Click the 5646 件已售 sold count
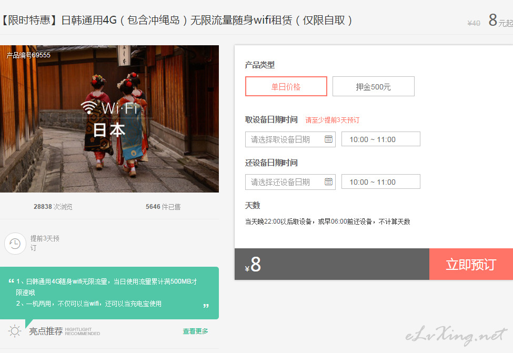The height and width of the screenshot is (353, 513). (x=163, y=207)
